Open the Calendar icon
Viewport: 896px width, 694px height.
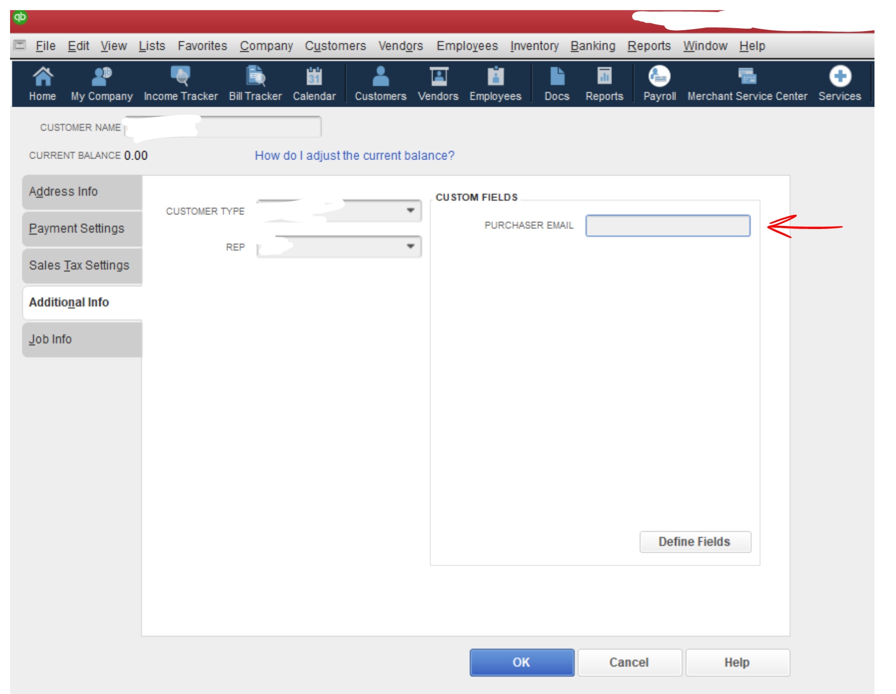(313, 83)
